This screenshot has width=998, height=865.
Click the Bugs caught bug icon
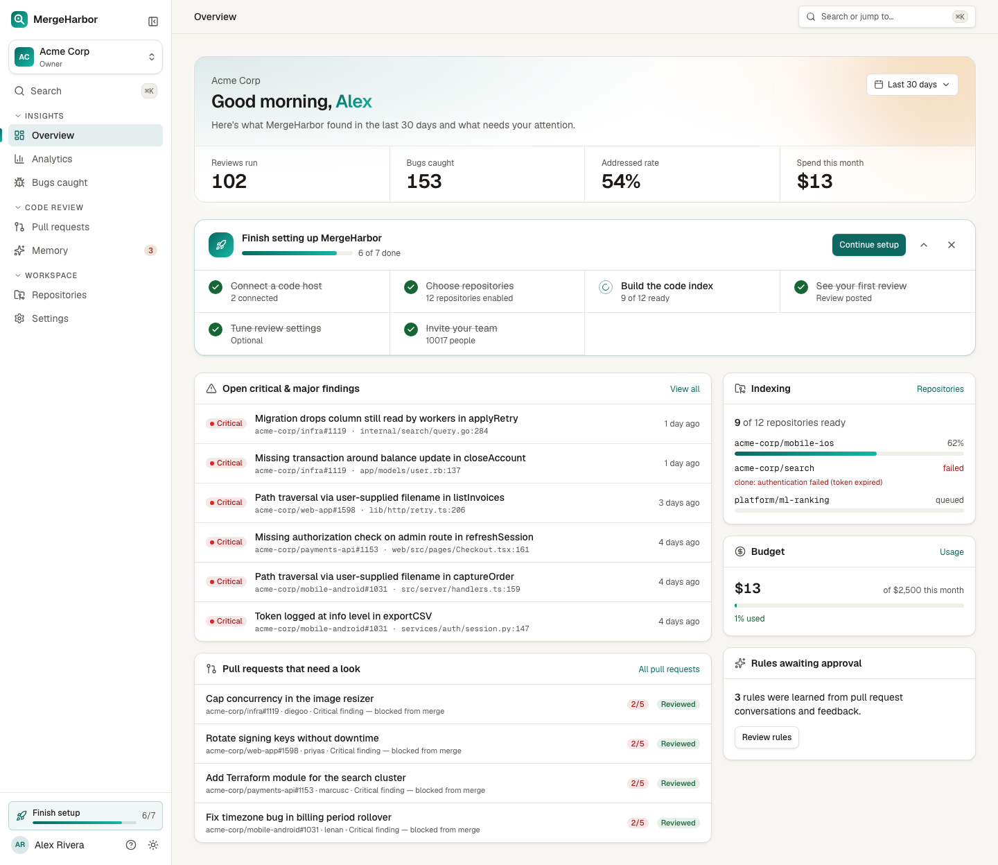tap(19, 182)
